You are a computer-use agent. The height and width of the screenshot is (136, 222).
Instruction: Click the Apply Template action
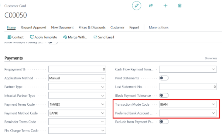[44, 37]
